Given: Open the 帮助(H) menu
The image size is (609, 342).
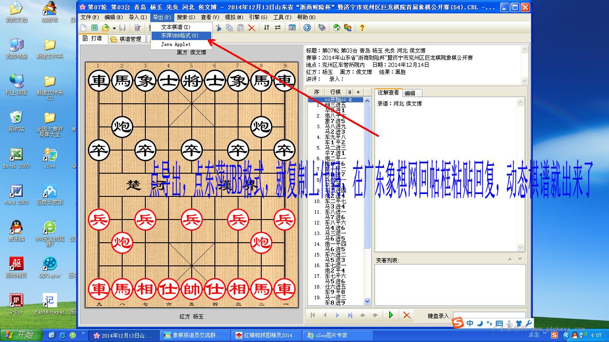Looking at the screenshot, I should [306, 17].
